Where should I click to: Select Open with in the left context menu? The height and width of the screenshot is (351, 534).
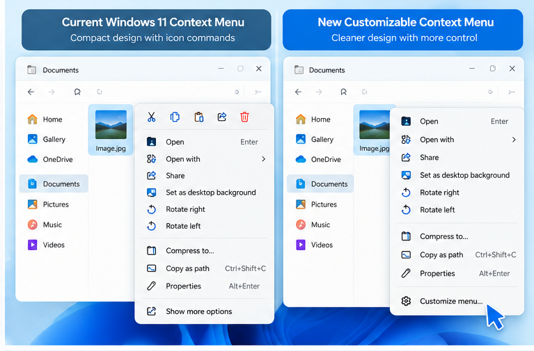(204, 159)
